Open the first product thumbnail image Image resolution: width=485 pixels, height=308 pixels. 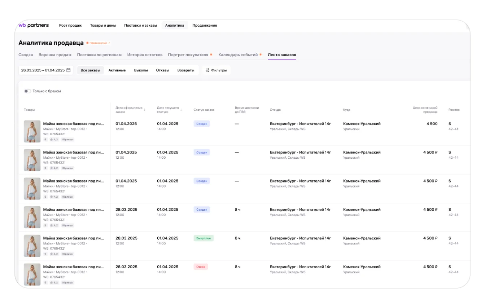tap(32, 131)
